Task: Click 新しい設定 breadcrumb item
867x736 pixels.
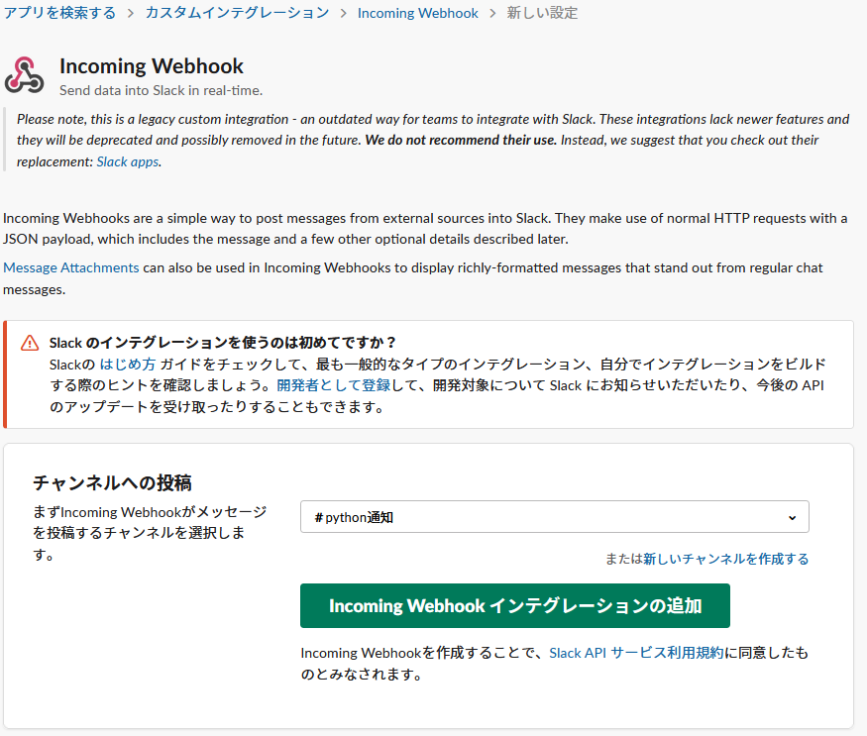Action: (x=542, y=13)
